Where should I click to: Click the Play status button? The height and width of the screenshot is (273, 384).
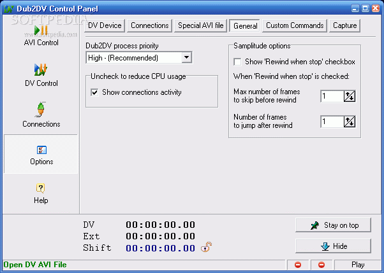358,265
